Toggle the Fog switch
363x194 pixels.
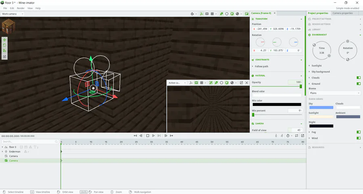tap(359, 132)
